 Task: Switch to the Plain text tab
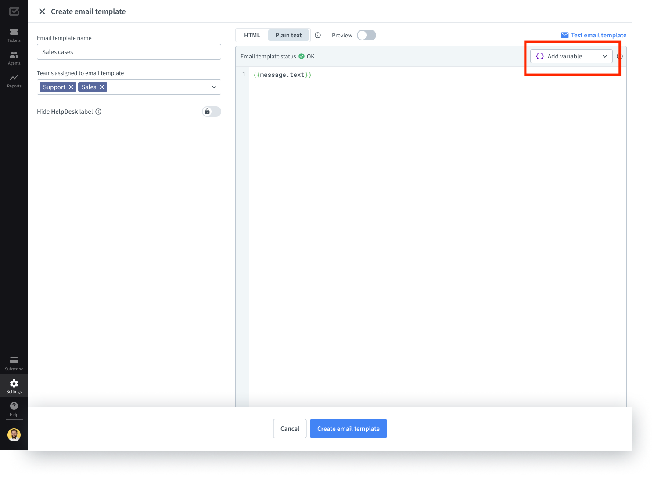[x=288, y=35]
